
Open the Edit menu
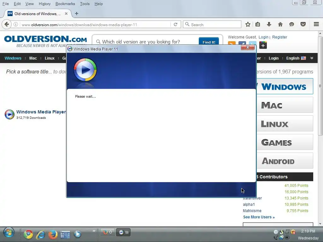coord(17,4)
